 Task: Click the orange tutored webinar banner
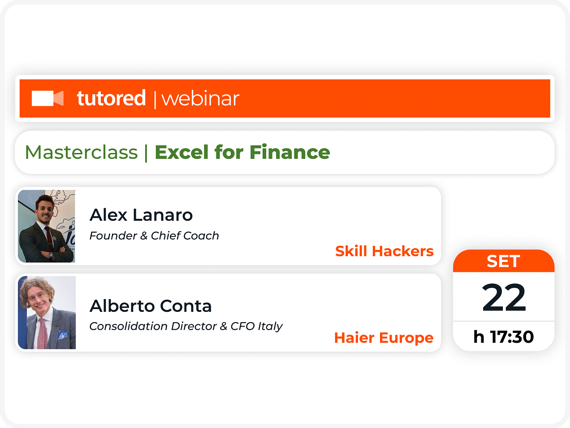285,99
